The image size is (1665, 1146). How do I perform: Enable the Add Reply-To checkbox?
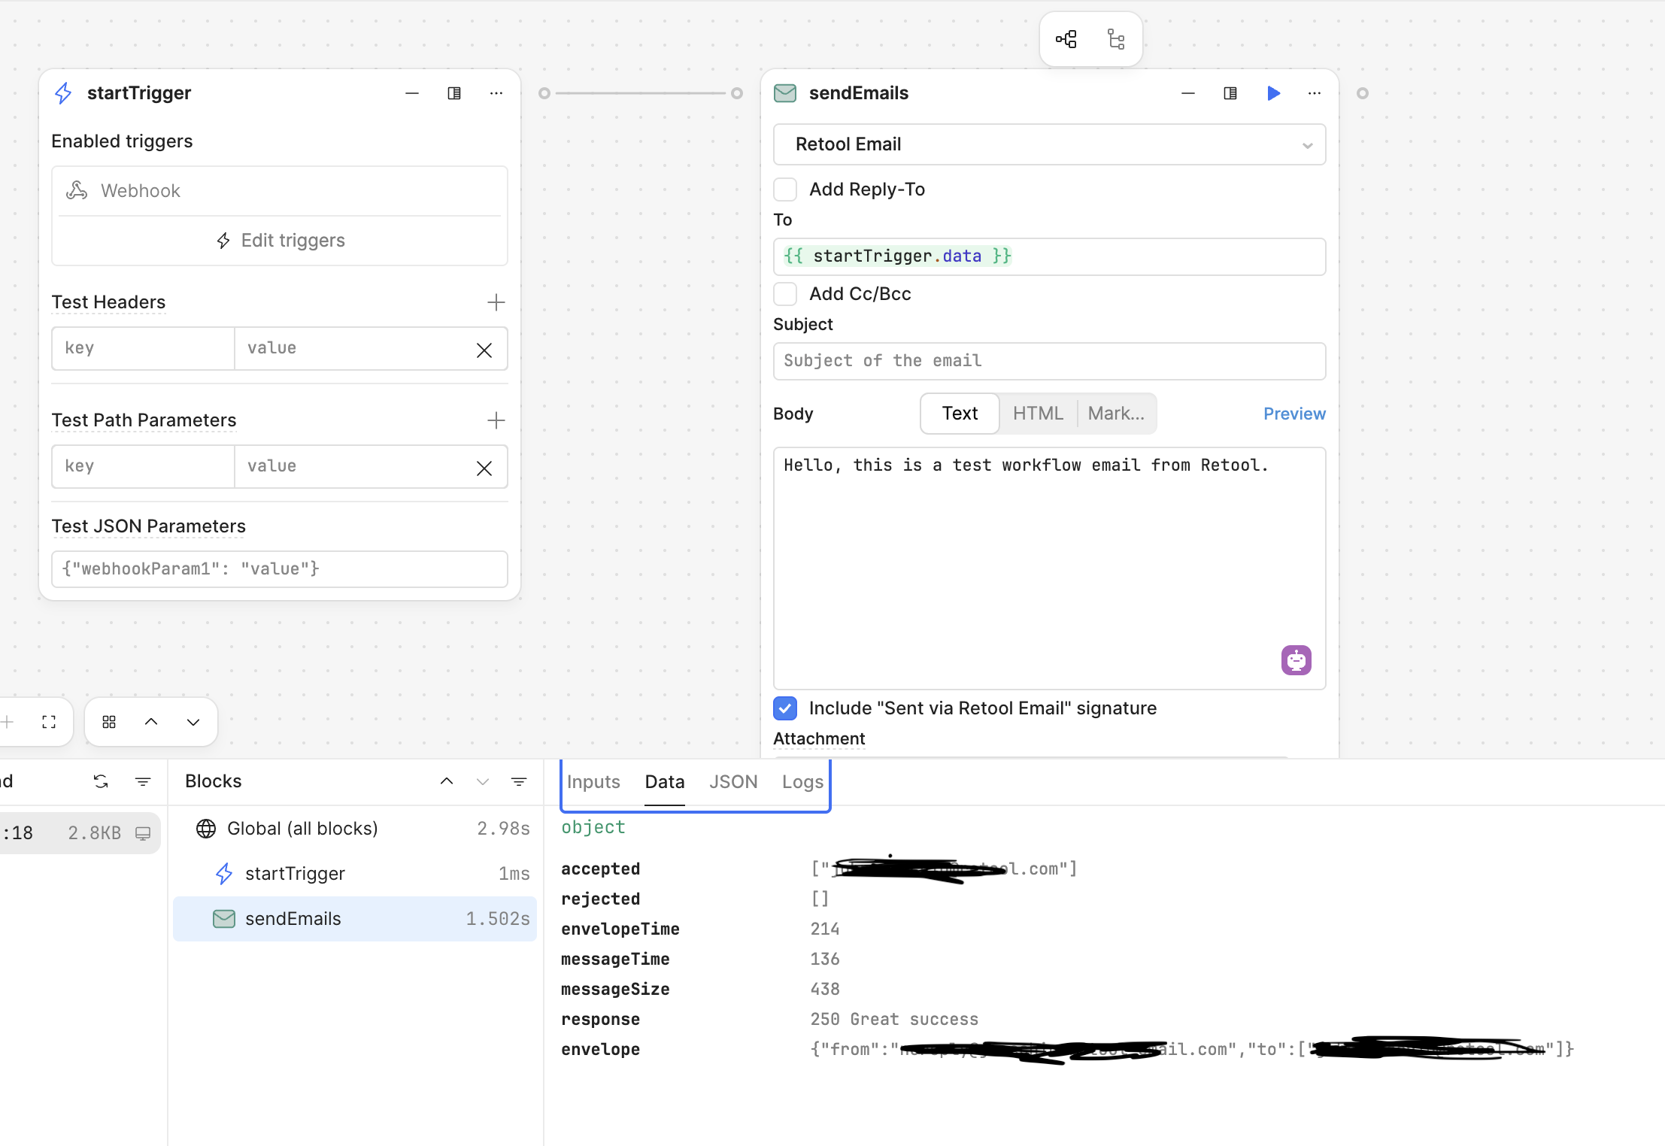[785, 189]
